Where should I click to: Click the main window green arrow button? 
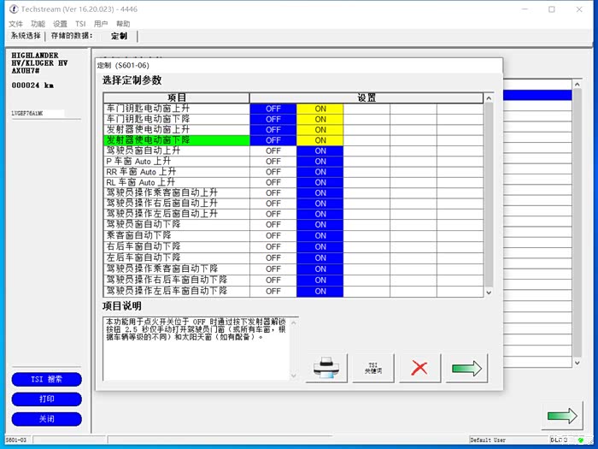tap(563, 416)
